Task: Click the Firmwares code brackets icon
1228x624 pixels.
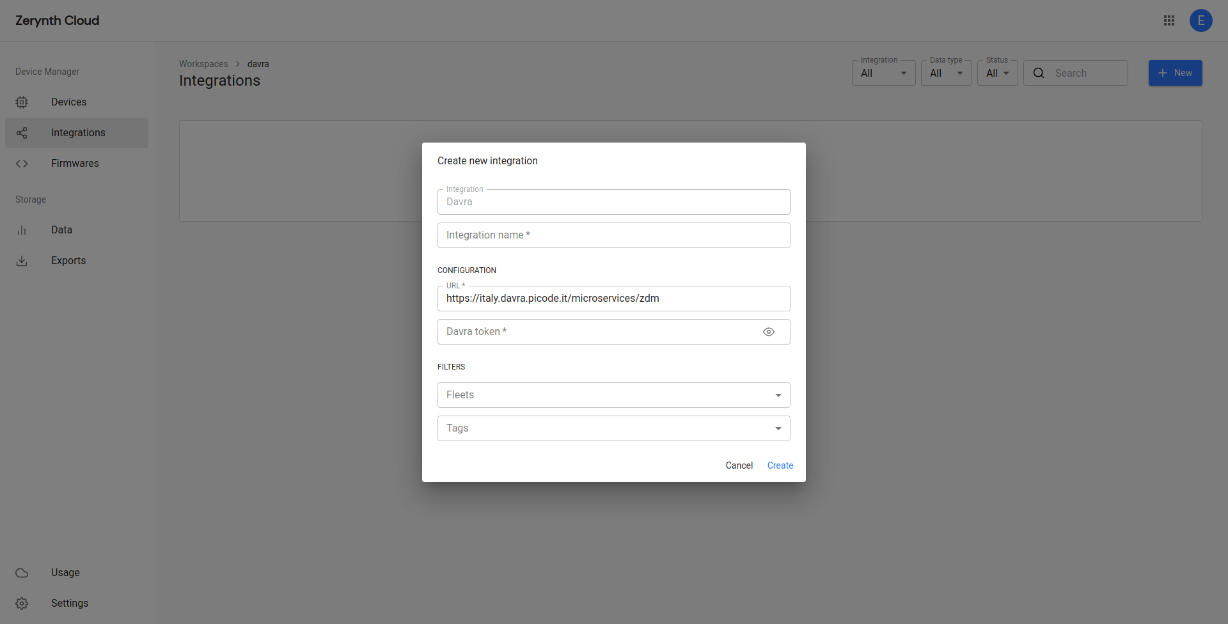Action: click(x=22, y=164)
